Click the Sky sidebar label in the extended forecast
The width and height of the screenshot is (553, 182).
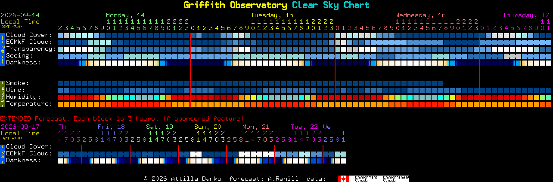pyautogui.click(x=2, y=154)
